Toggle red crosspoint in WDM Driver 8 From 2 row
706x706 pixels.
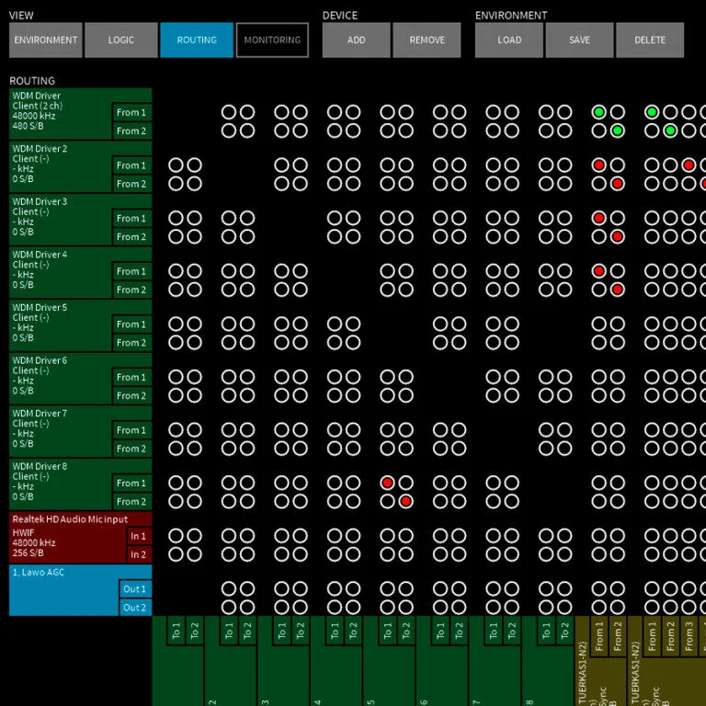[405, 501]
